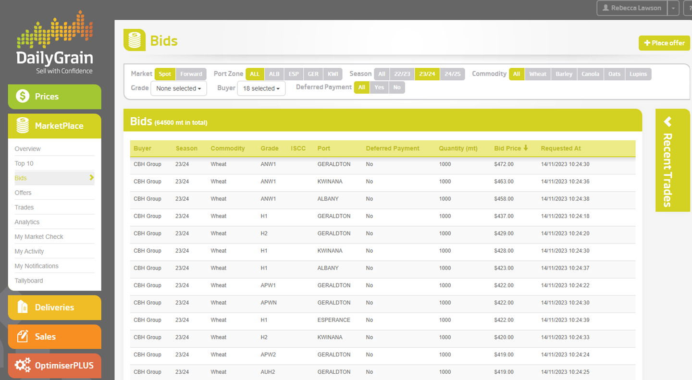Open the Sales section

click(54, 337)
